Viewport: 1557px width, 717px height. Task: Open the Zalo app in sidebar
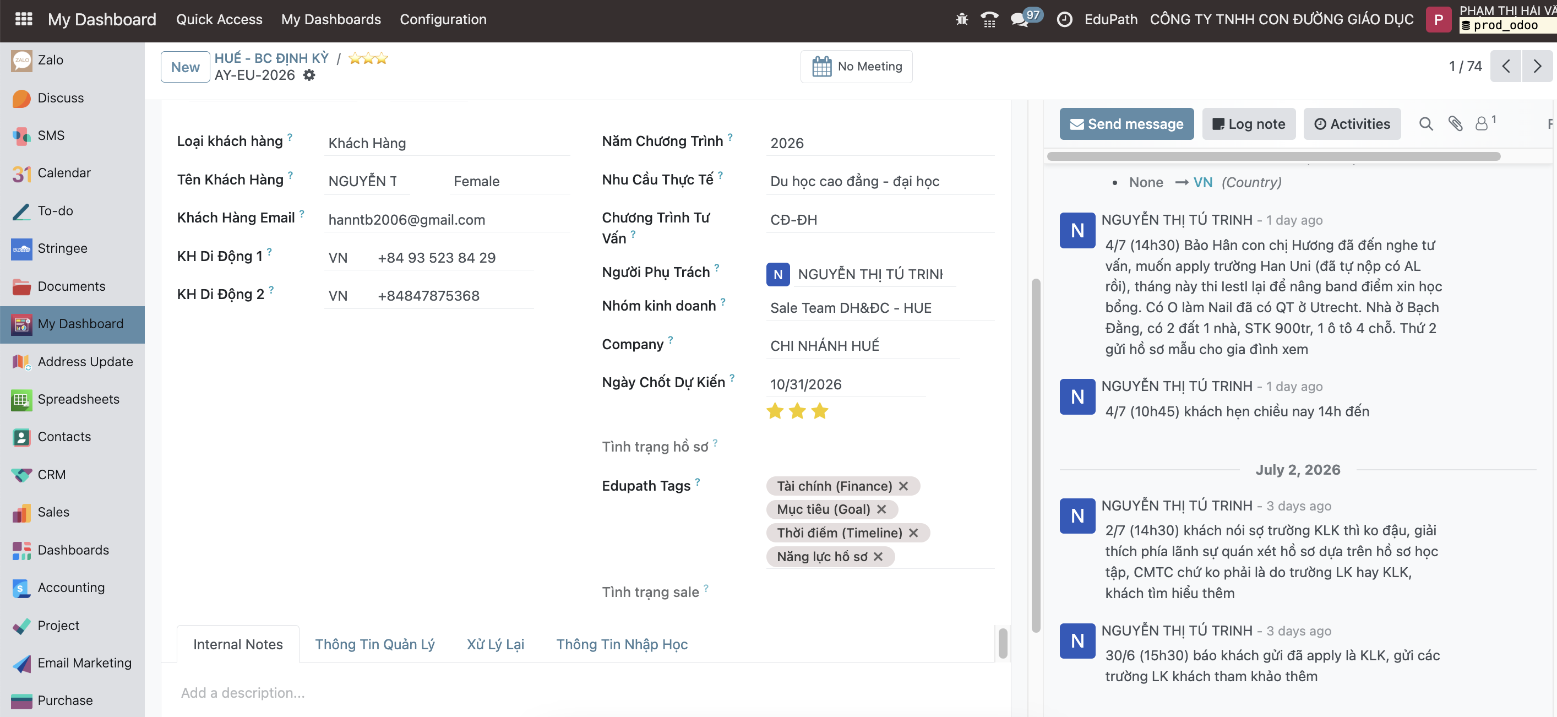pos(73,60)
